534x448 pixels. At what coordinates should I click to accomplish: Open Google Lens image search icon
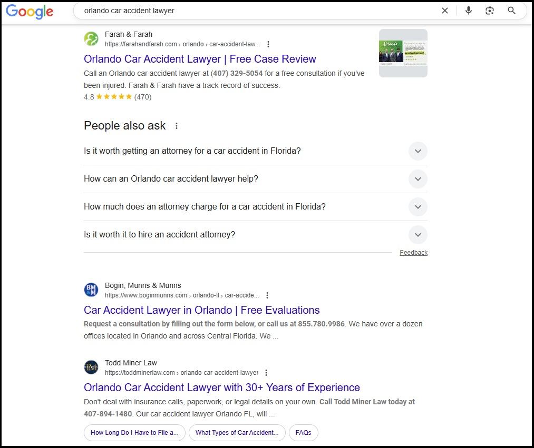[489, 11]
